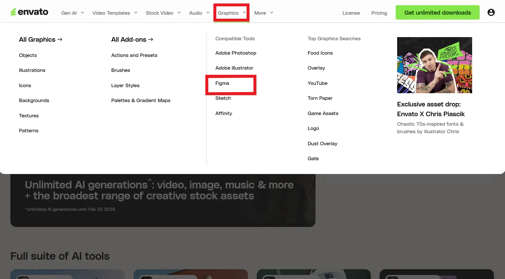Select Game Assets search
The height and width of the screenshot is (279, 505).
pyautogui.click(x=323, y=113)
